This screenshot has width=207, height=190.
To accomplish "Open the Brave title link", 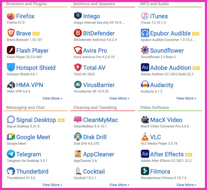I will (x=24, y=33).
